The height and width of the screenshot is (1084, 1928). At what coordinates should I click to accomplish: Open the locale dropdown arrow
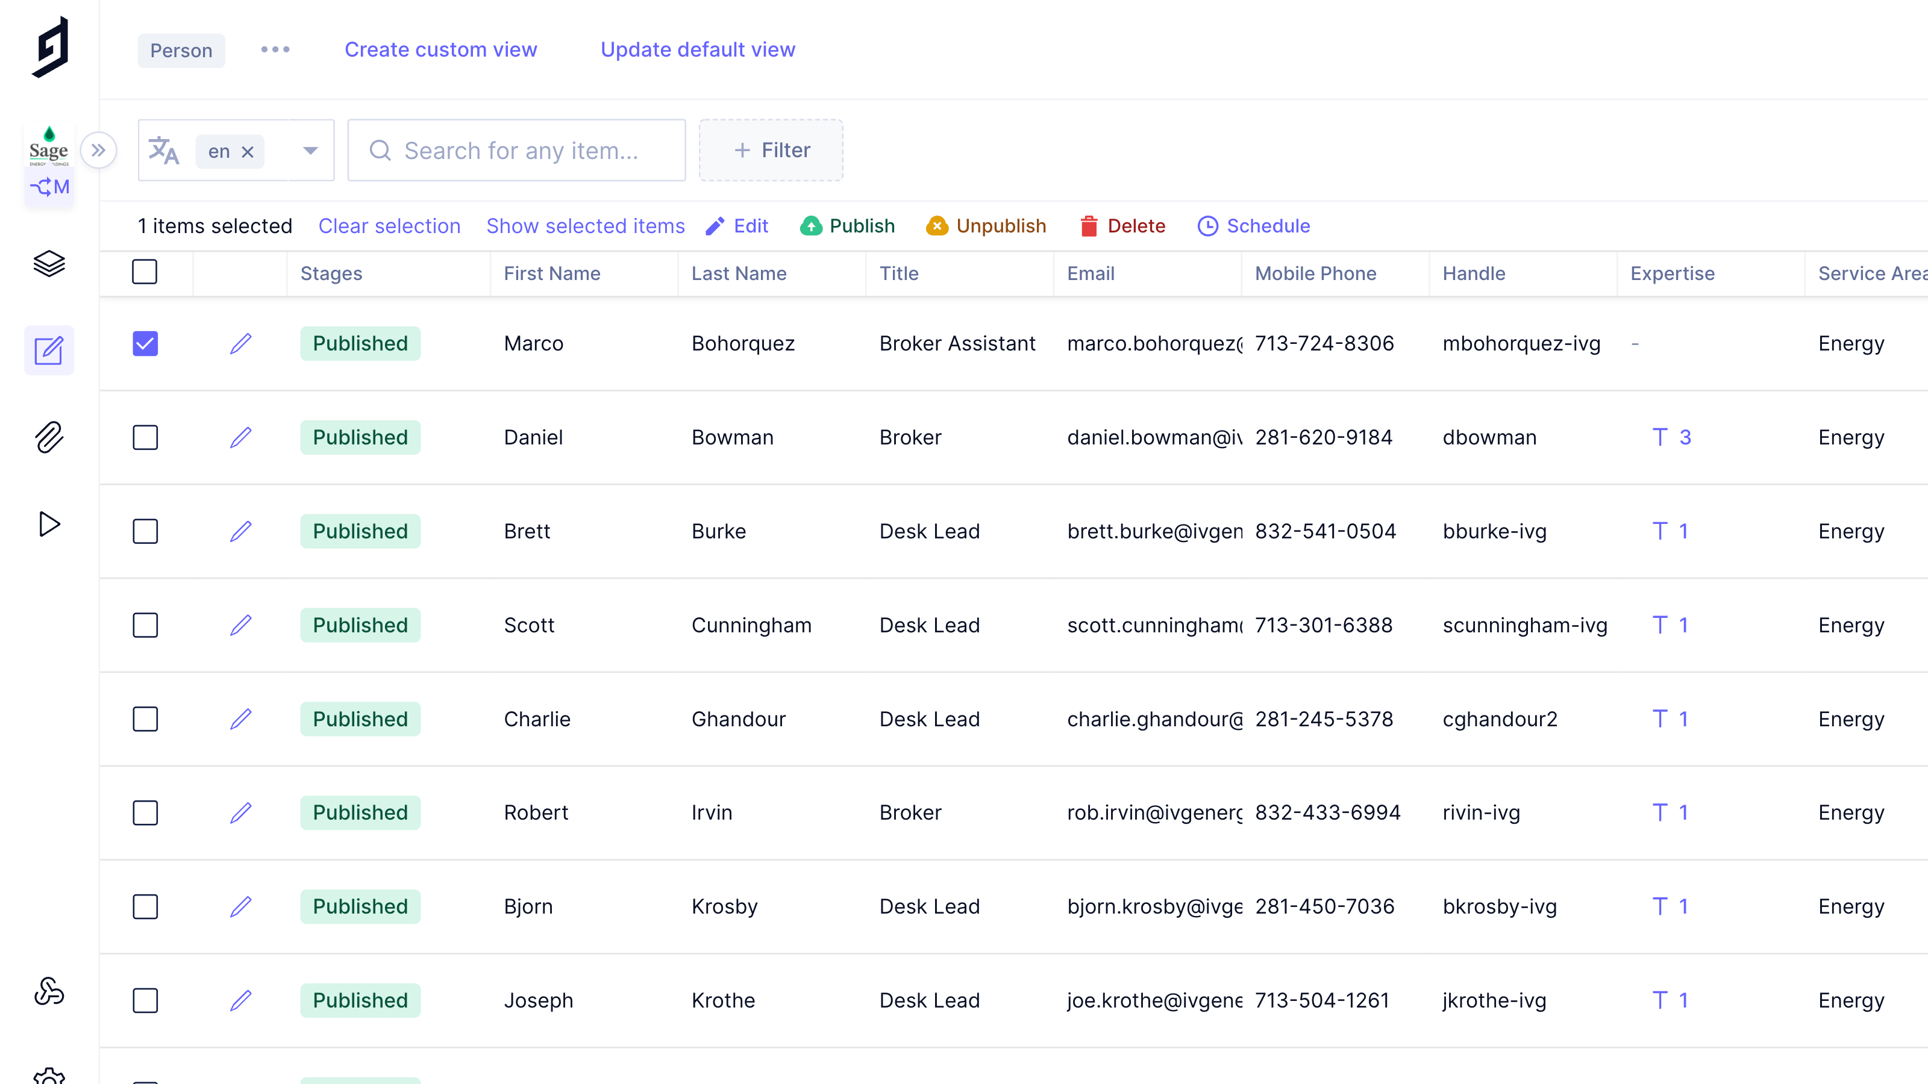tap(311, 151)
